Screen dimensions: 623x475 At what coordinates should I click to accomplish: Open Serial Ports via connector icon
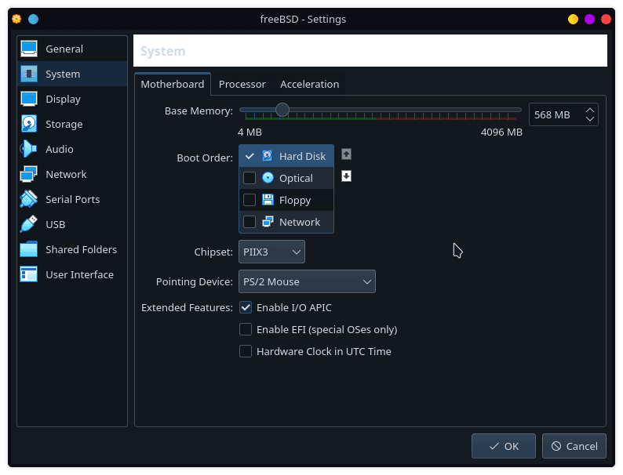(x=29, y=199)
